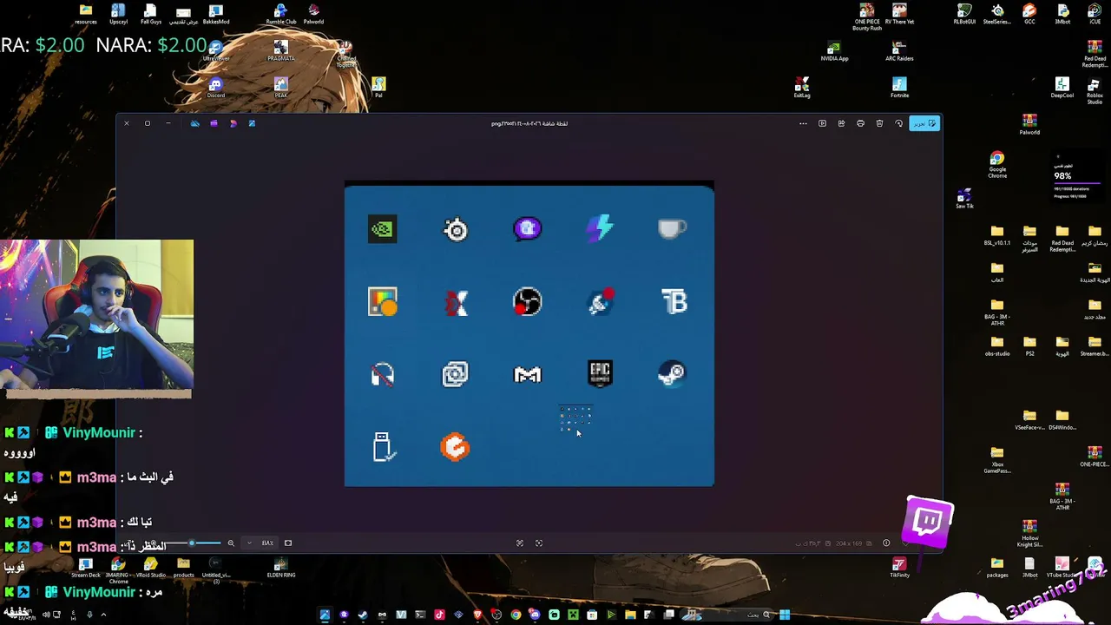Open the Roblox Studio desktop shortcut

click(x=1095, y=90)
